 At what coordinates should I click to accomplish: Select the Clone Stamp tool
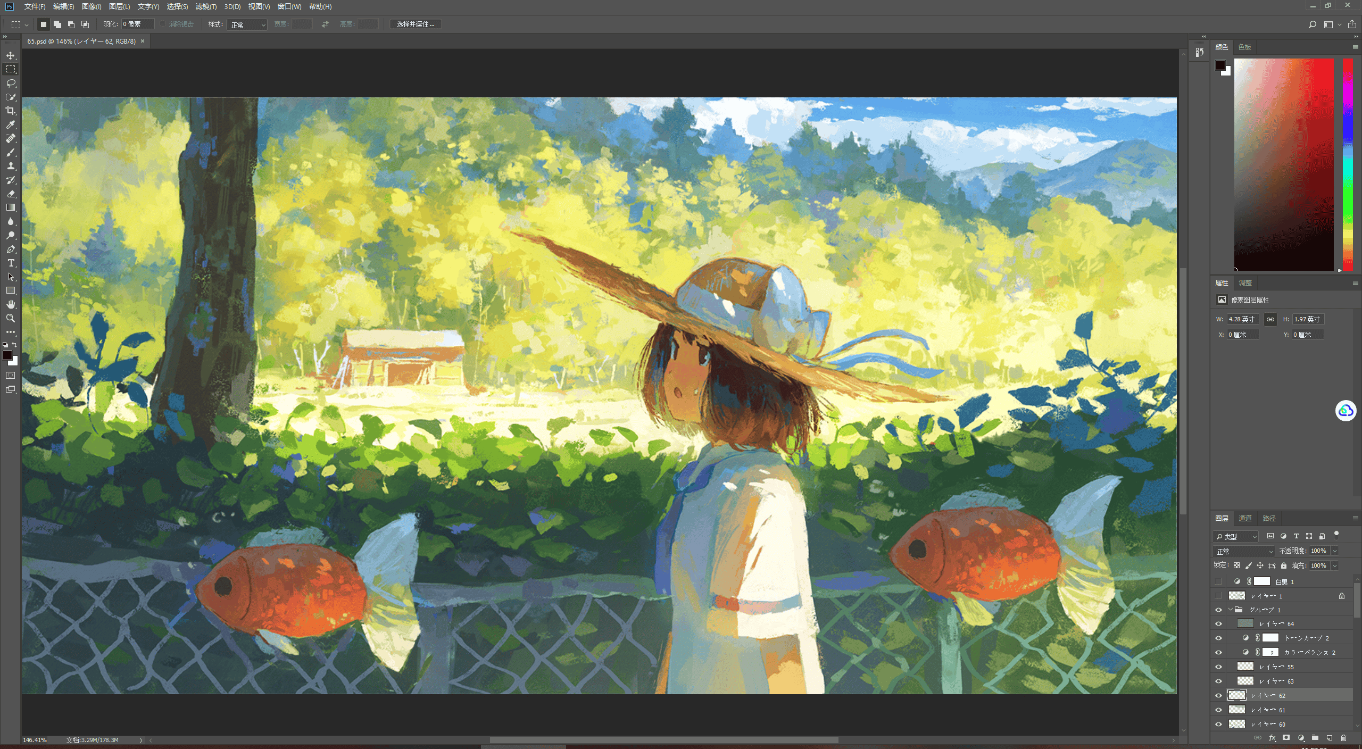[11, 166]
